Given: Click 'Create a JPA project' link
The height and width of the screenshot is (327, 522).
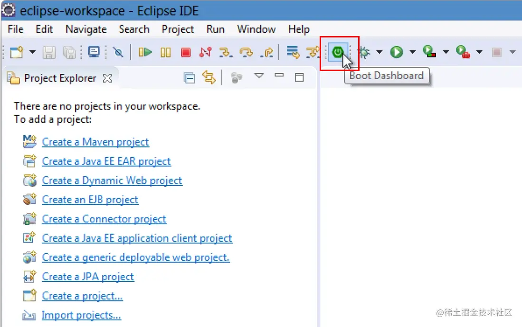Looking at the screenshot, I should point(88,277).
